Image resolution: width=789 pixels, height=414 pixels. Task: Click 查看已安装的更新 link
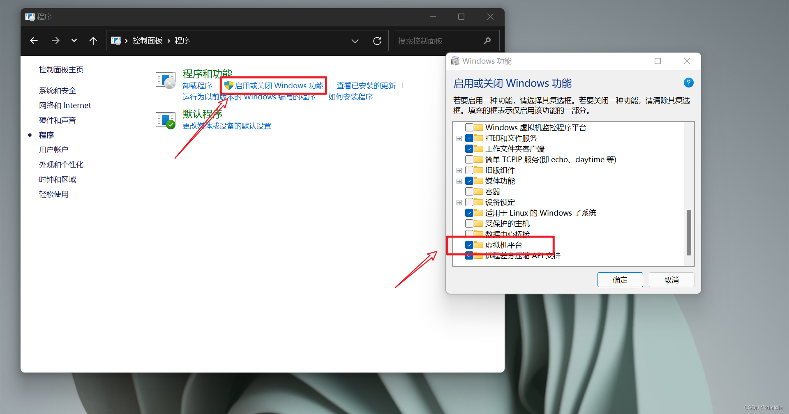[366, 85]
